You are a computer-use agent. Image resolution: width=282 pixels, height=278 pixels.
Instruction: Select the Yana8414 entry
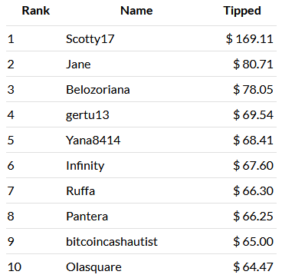pyautogui.click(x=93, y=141)
